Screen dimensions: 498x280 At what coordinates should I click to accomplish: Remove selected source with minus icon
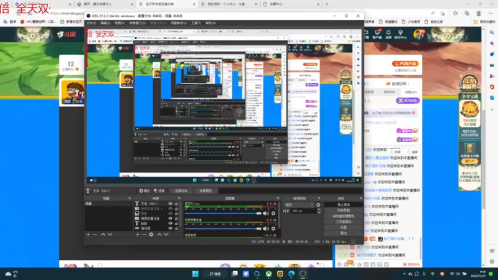pyautogui.click(x=144, y=235)
